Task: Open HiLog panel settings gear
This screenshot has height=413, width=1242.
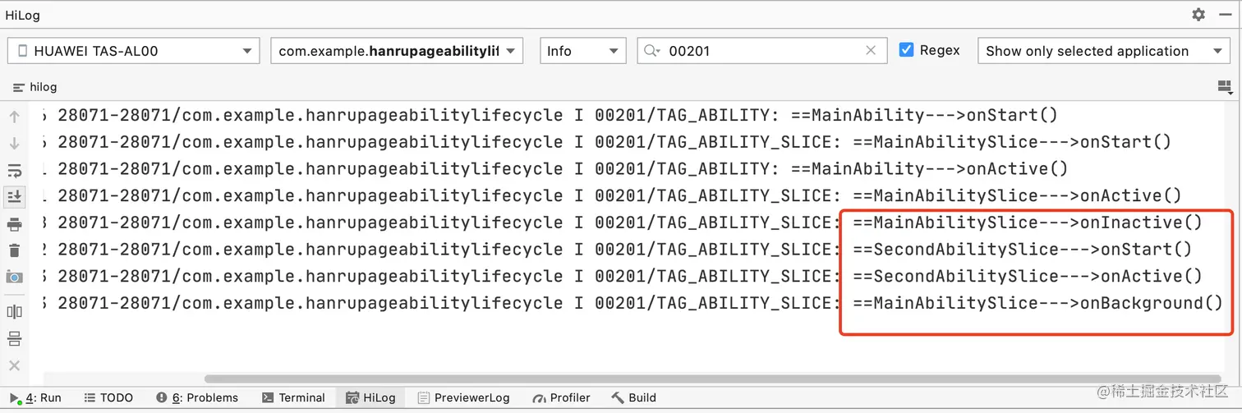Action: (1198, 15)
